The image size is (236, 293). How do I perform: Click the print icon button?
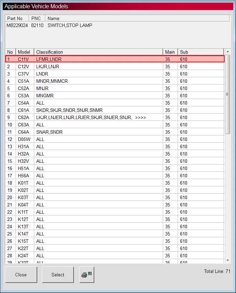87,275
